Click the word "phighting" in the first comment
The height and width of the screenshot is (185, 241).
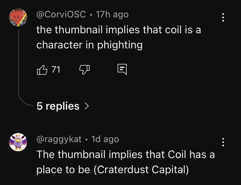tap(120, 45)
